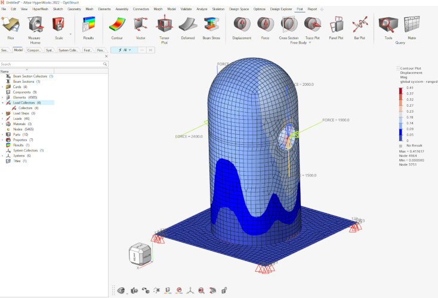Open the Measure tool
The image size is (438, 298).
34,27
